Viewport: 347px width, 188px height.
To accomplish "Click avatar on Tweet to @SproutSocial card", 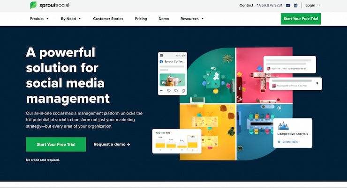I will (x=268, y=69).
